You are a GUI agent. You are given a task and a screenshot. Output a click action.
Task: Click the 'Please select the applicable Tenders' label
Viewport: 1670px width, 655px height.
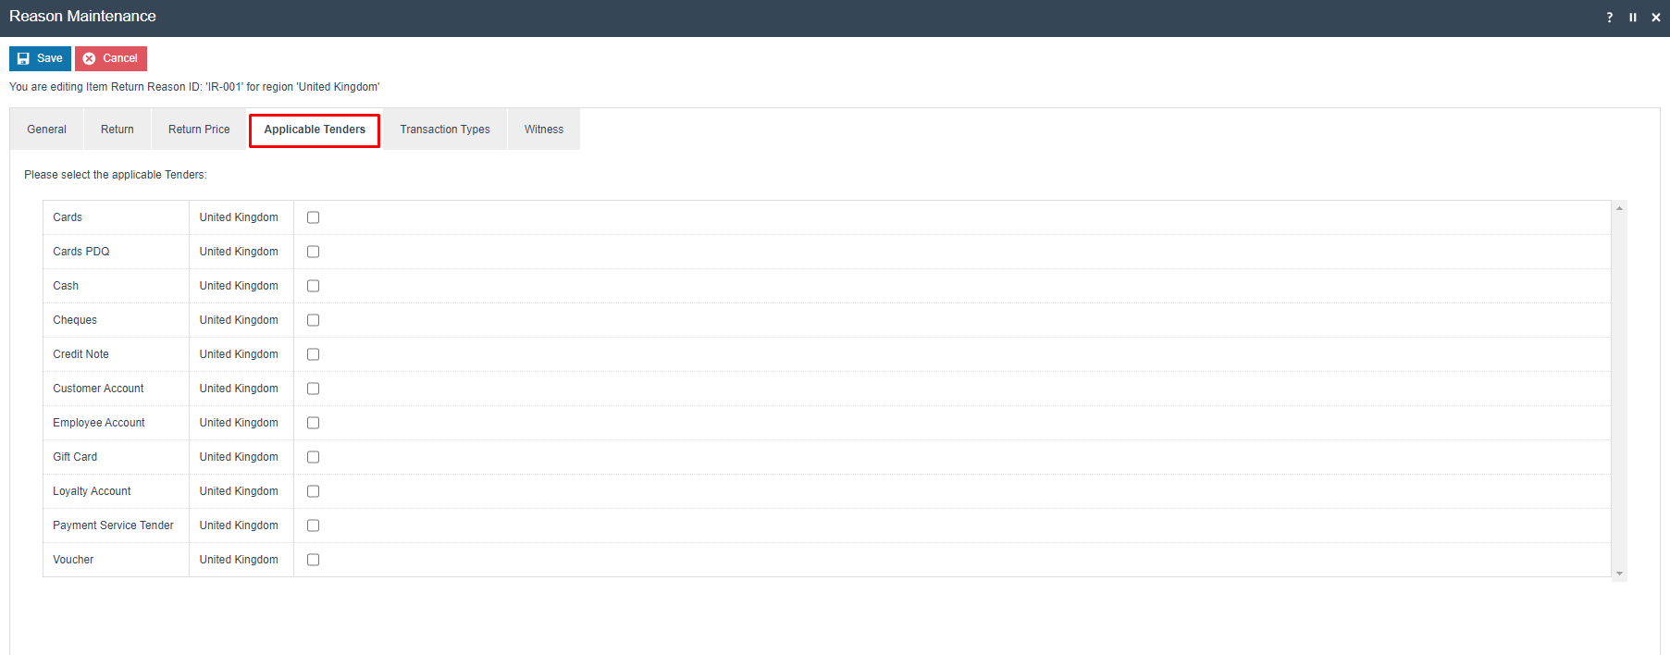click(116, 175)
